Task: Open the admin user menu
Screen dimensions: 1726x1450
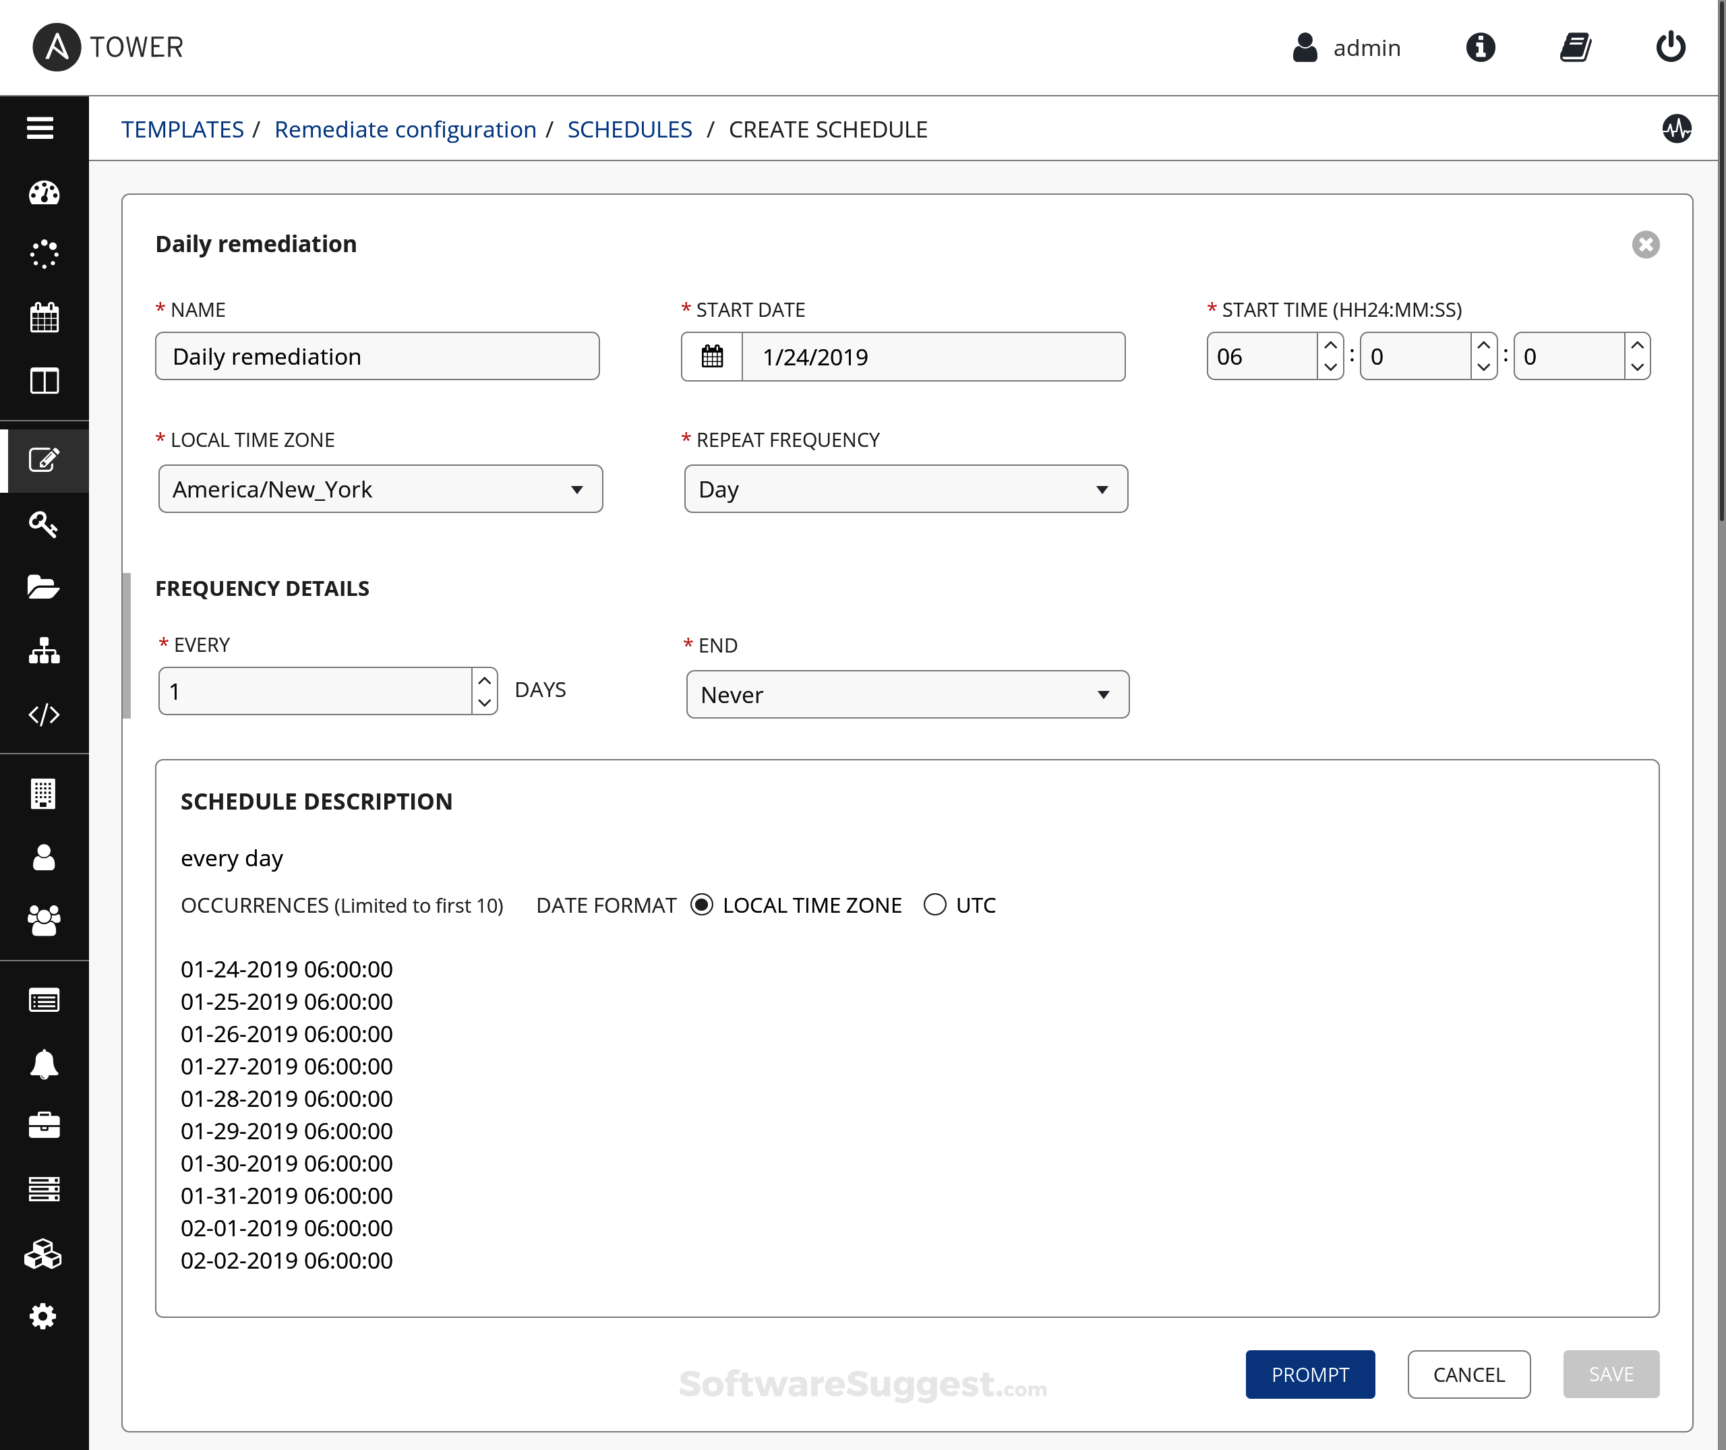Action: point(1346,48)
